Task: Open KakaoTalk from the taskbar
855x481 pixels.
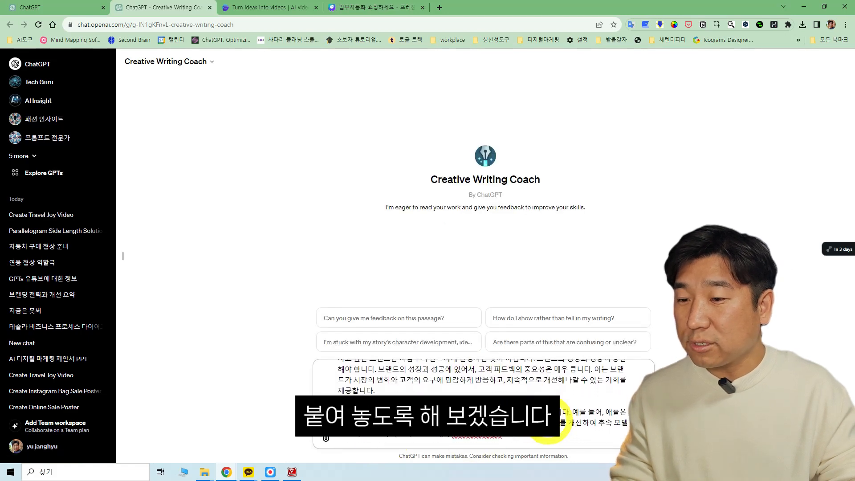Action: click(248, 472)
